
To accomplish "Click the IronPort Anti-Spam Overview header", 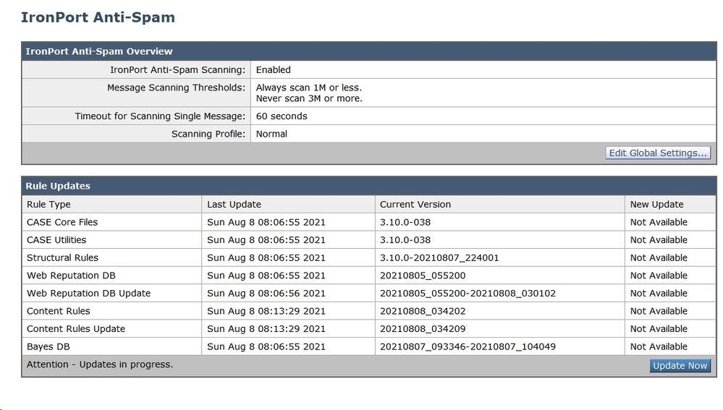I will tap(98, 51).
